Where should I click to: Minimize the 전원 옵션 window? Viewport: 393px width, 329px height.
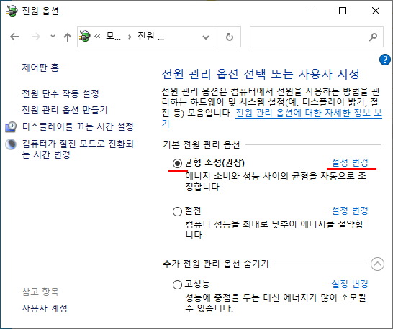(x=310, y=11)
